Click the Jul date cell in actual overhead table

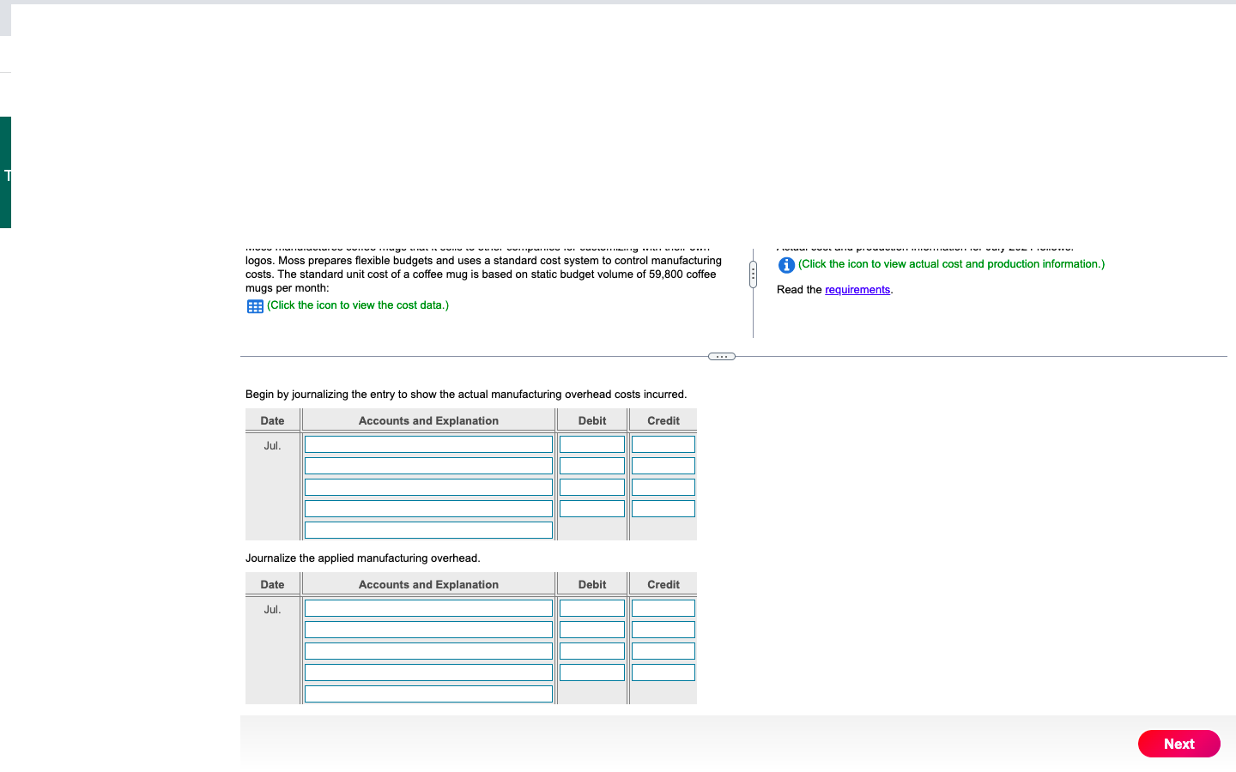[x=272, y=445]
